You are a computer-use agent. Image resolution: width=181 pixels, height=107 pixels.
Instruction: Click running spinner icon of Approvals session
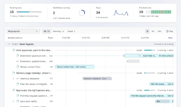tap(13, 90)
